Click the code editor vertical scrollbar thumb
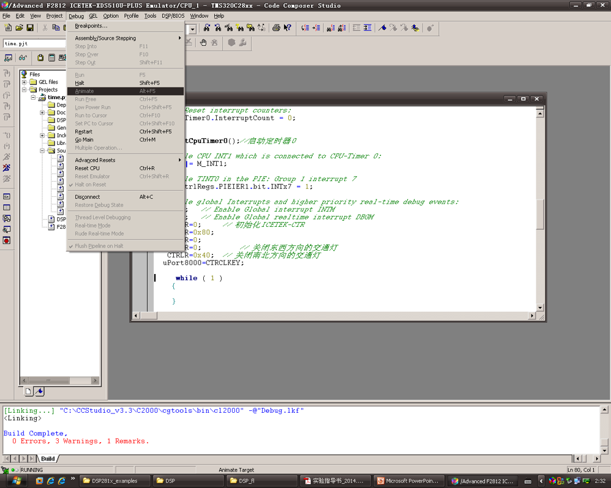611x488 pixels. 540,215
